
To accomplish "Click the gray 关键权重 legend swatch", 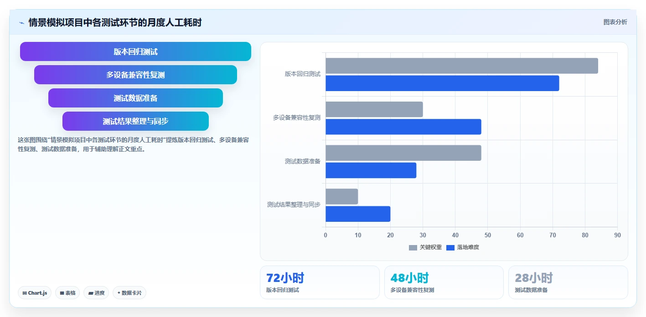I will point(413,247).
